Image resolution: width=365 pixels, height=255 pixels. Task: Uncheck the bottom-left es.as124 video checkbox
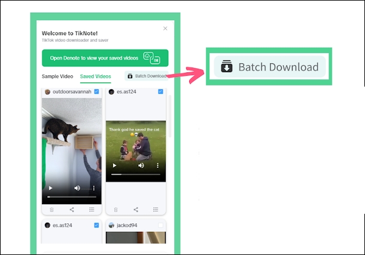tap(96, 225)
